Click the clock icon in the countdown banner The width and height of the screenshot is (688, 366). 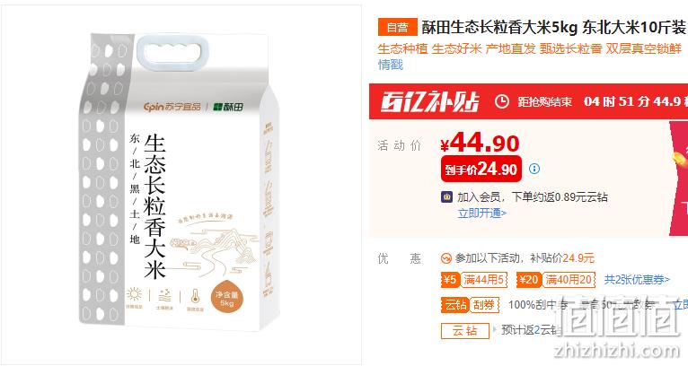pyautogui.click(x=502, y=101)
